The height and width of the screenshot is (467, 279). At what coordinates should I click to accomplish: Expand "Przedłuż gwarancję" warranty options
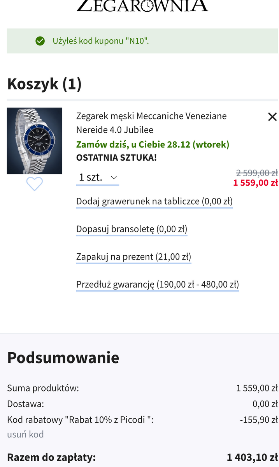[x=157, y=284]
